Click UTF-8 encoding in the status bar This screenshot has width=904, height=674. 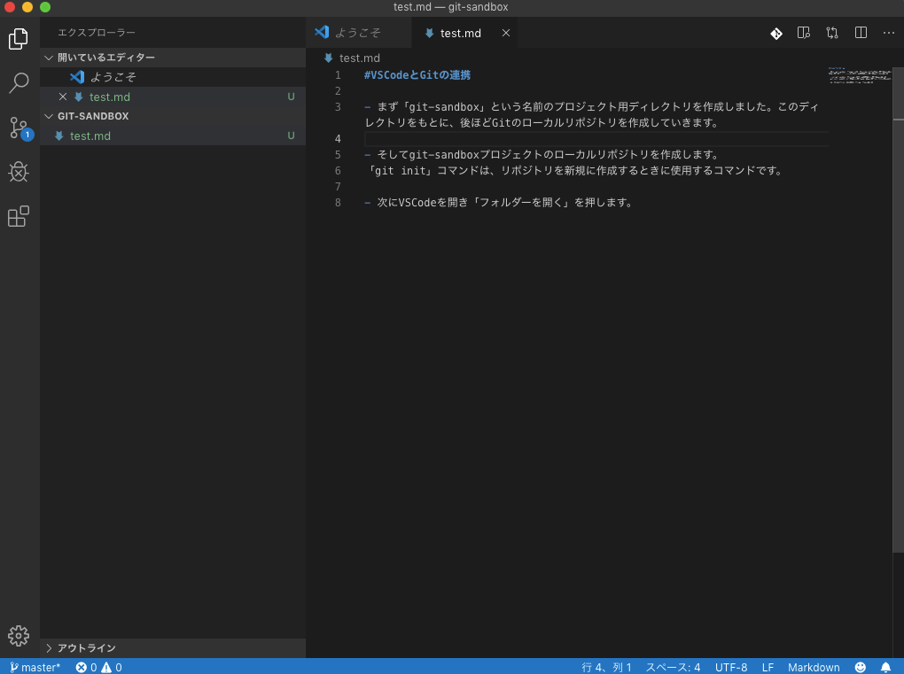pyautogui.click(x=730, y=667)
